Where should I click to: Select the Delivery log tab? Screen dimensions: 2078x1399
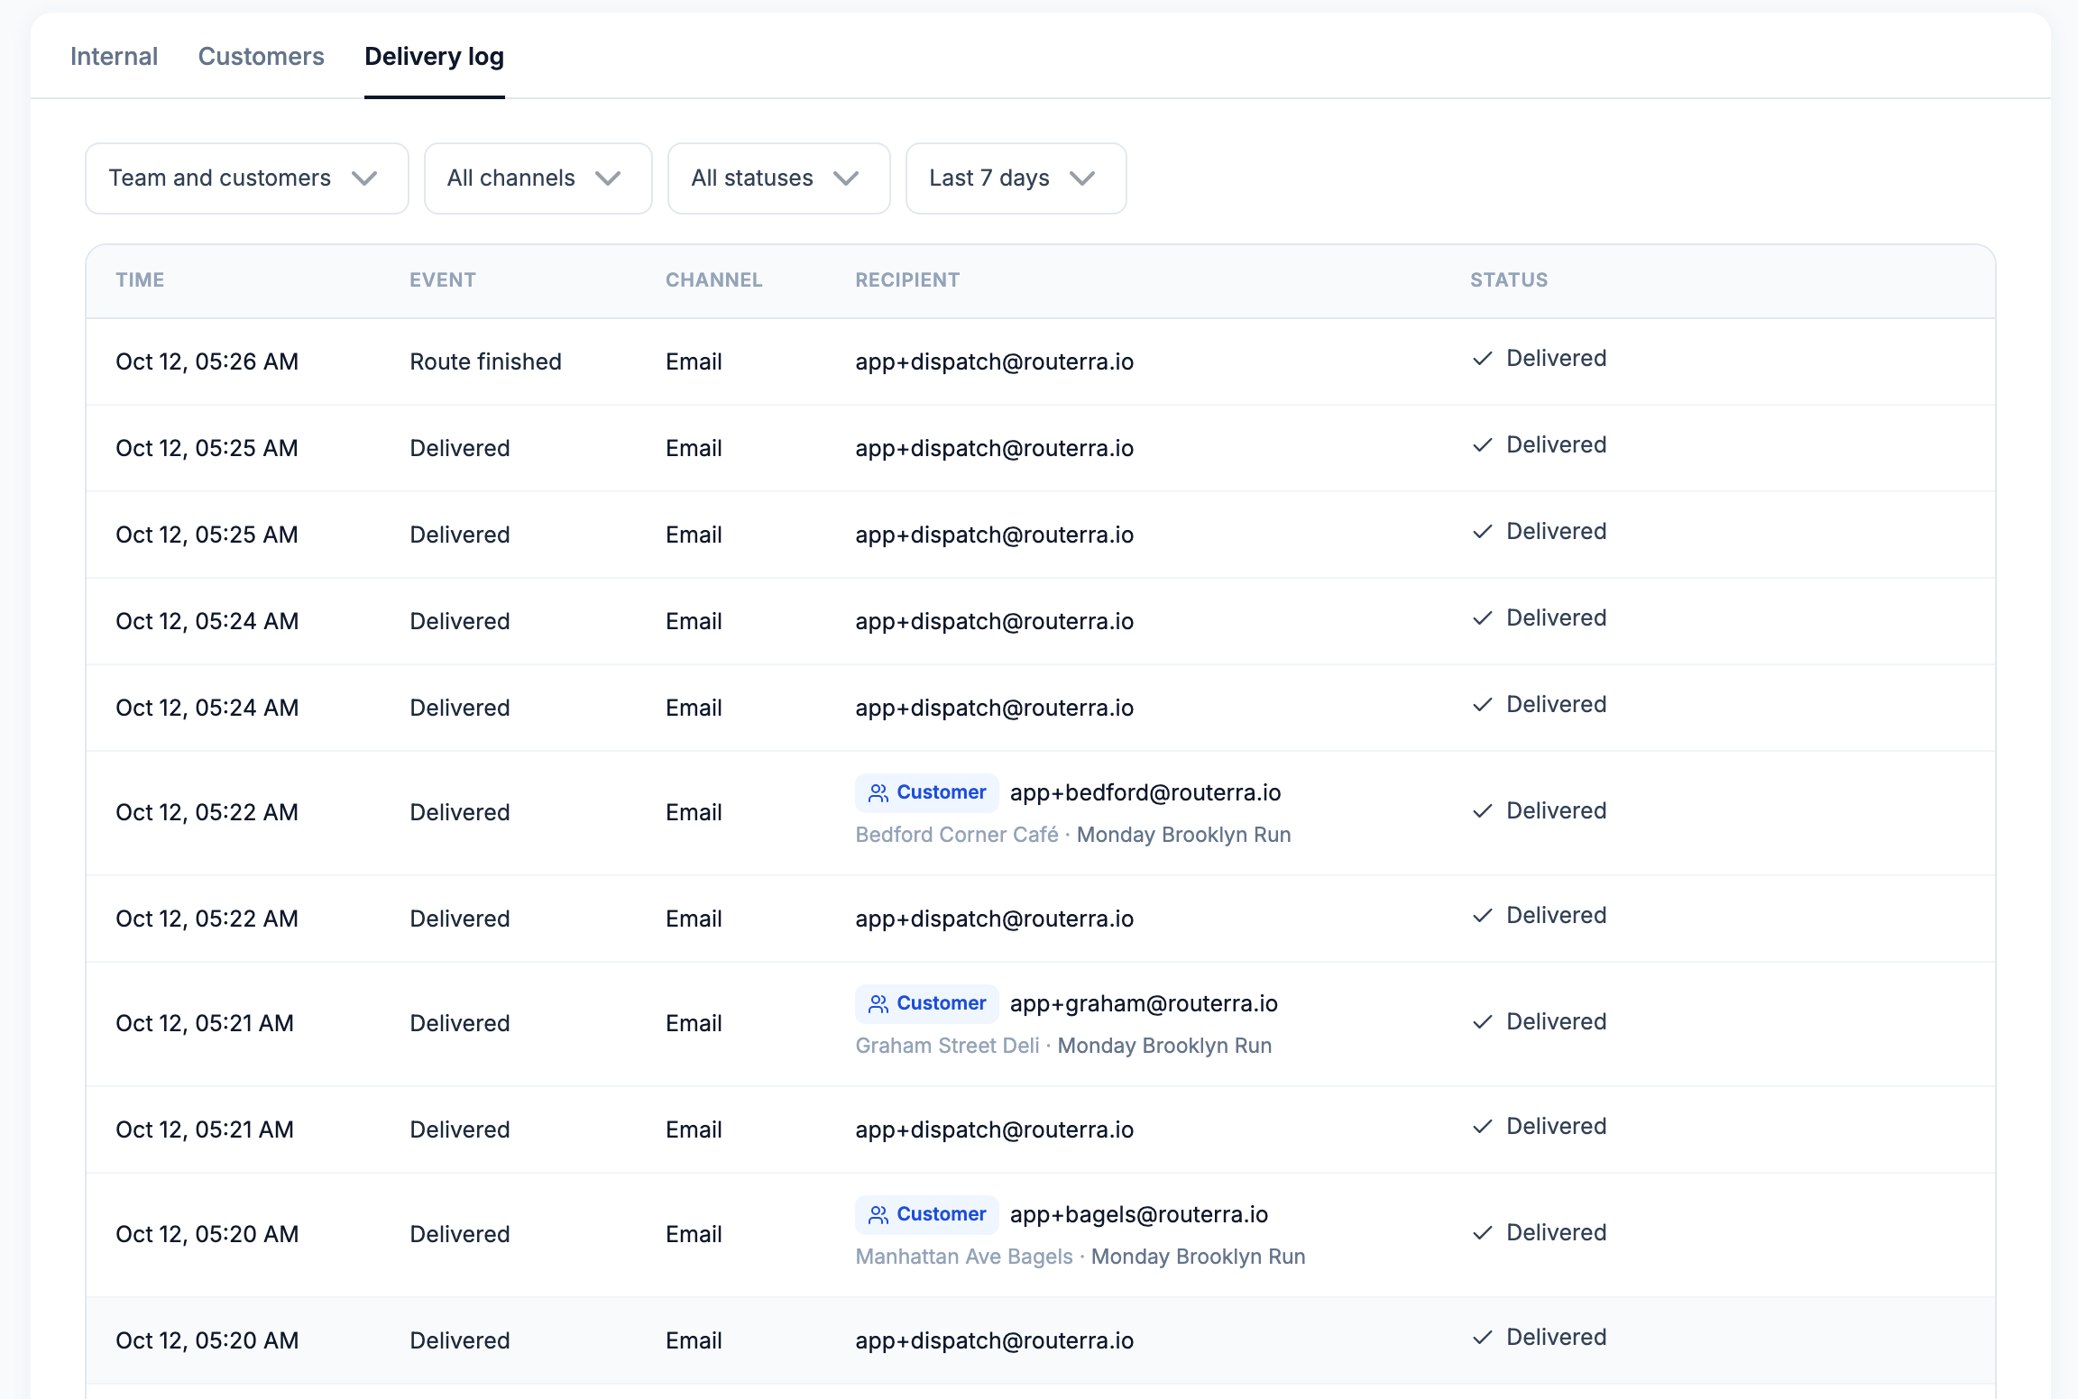click(434, 56)
